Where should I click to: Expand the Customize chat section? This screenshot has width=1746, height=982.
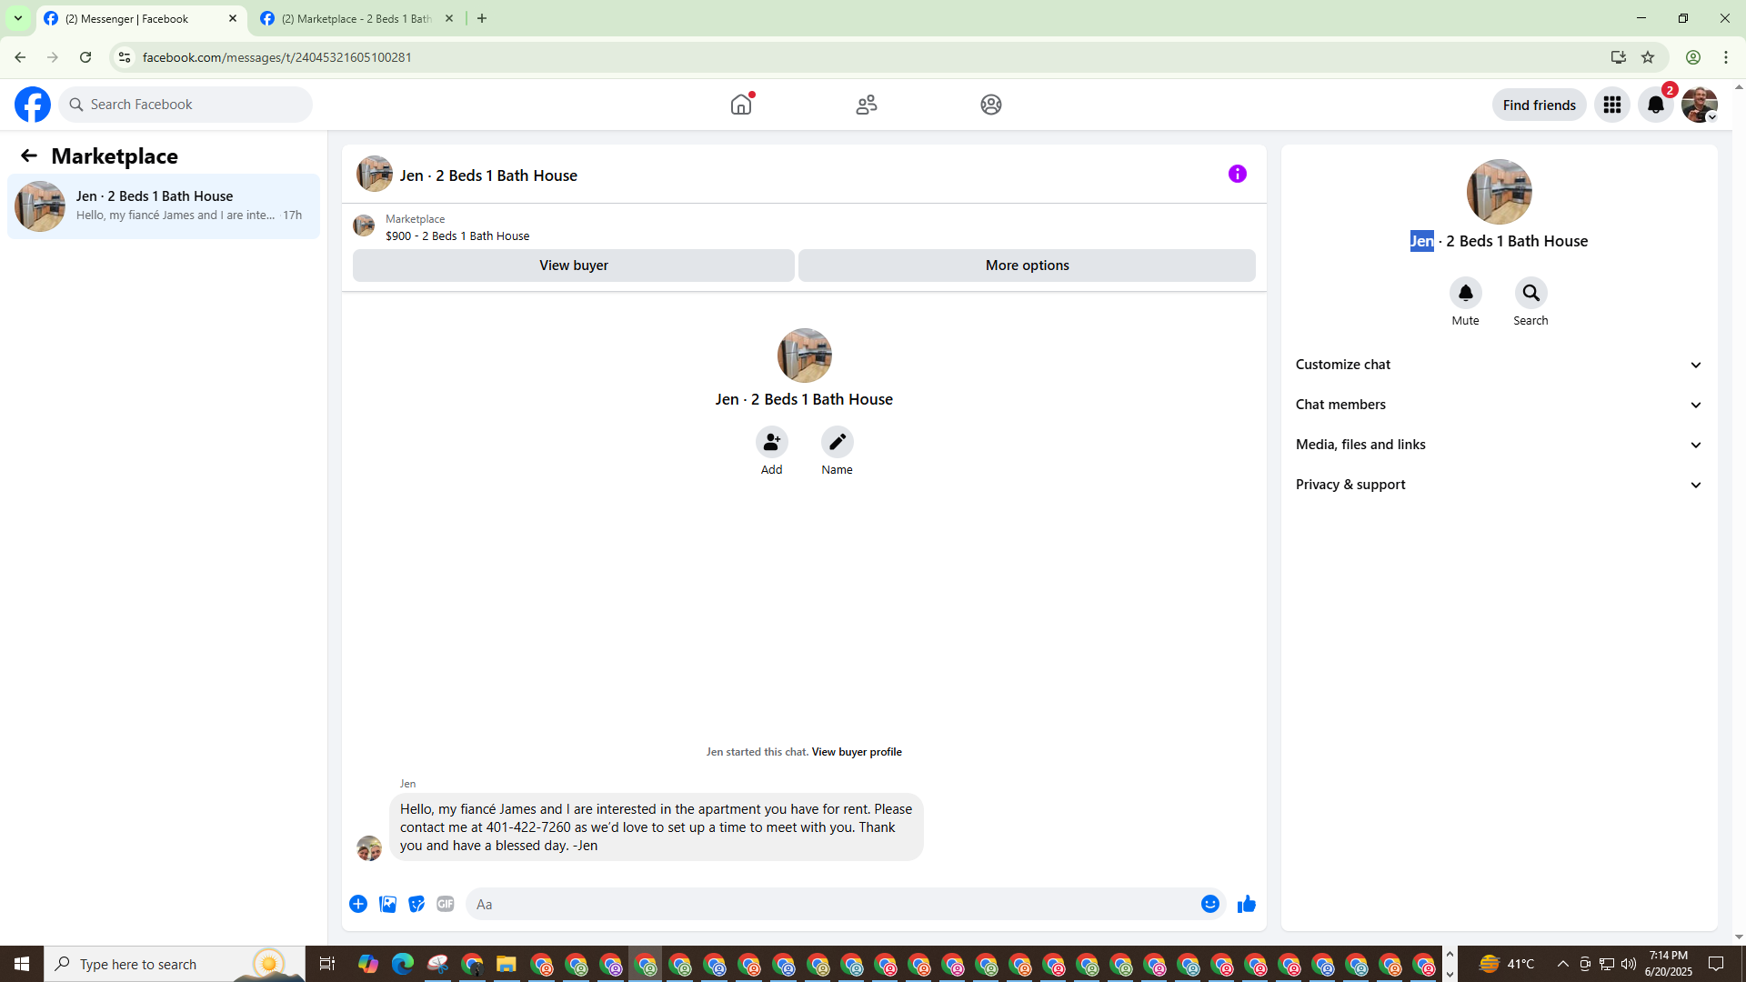coord(1497,365)
